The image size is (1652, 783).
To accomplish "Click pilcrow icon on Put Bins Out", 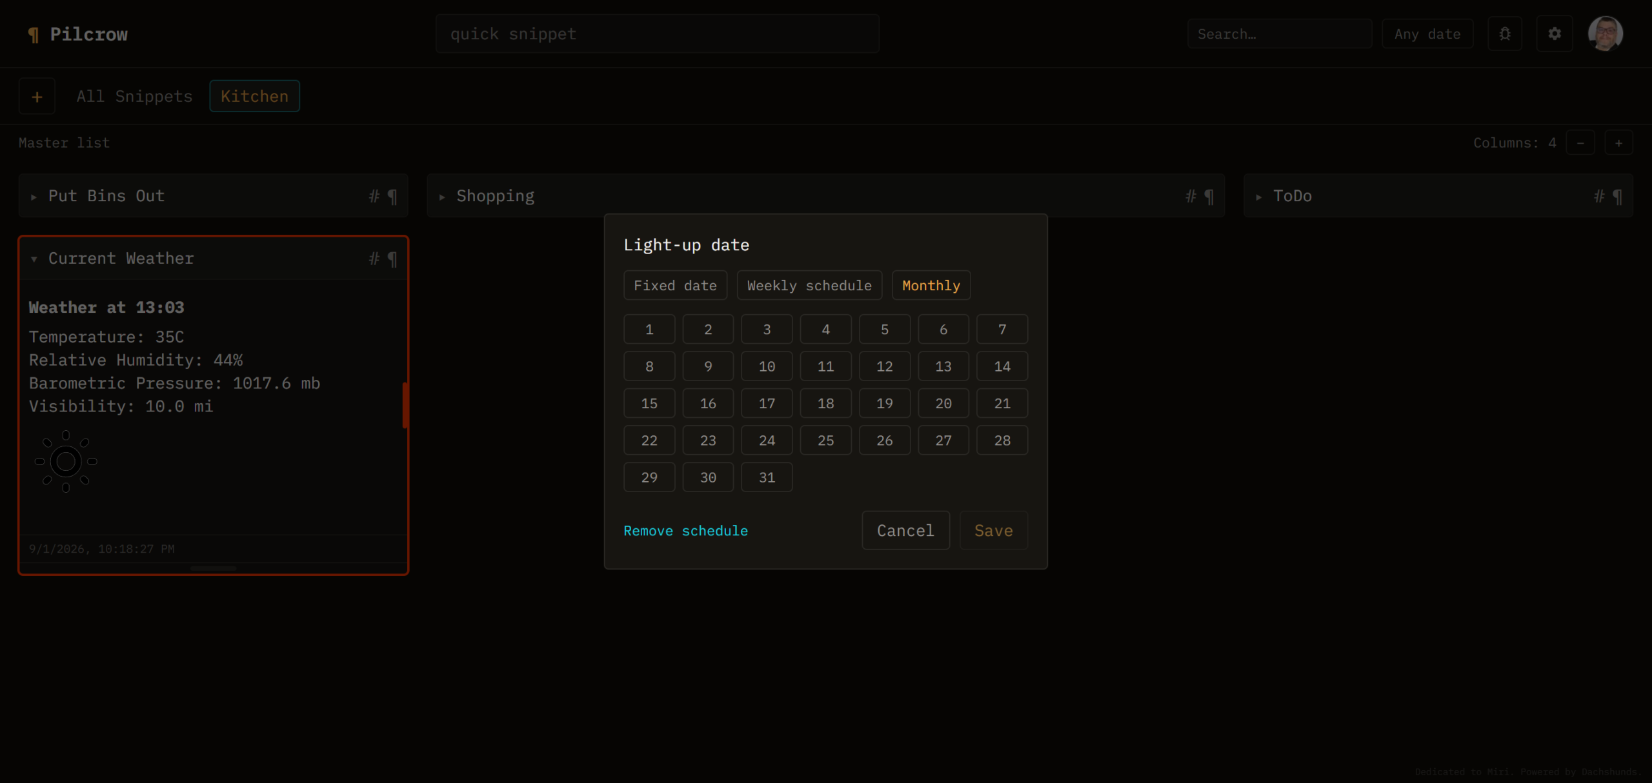I will (x=392, y=196).
